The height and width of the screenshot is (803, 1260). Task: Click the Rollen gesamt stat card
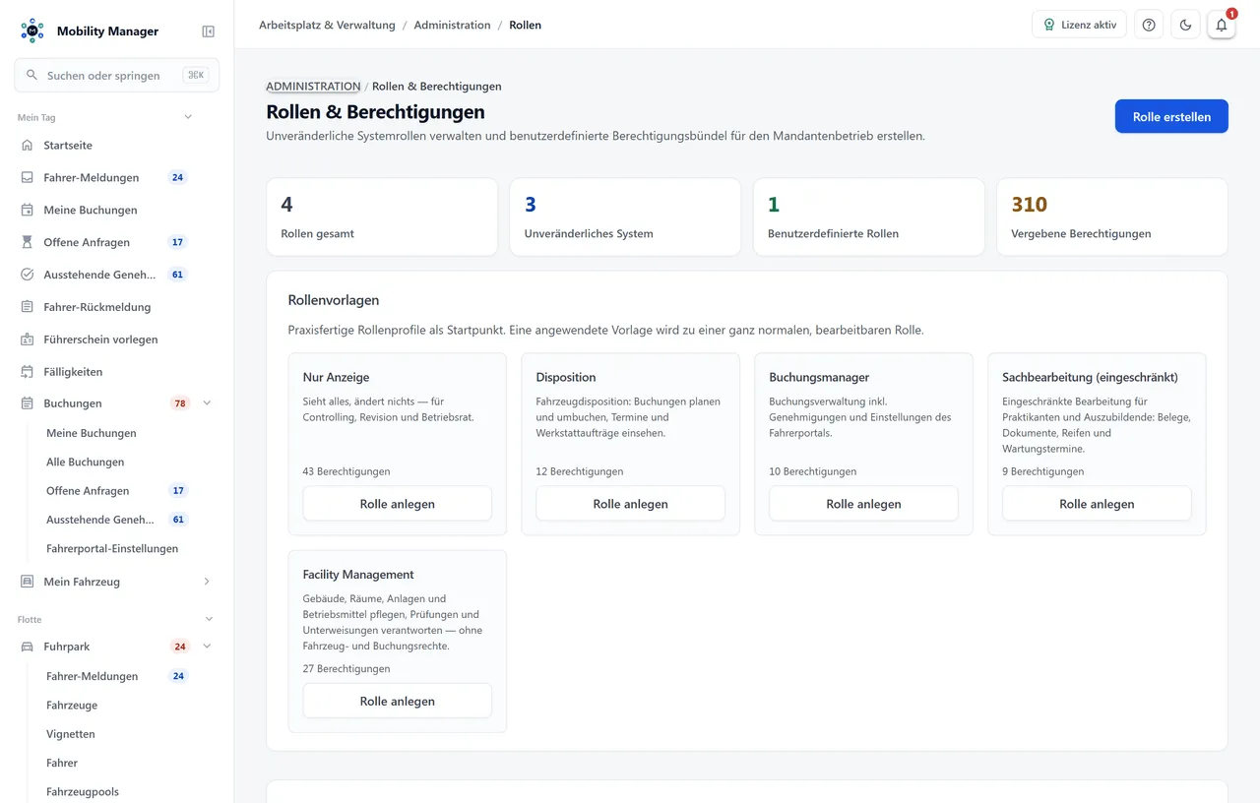pyautogui.click(x=382, y=216)
